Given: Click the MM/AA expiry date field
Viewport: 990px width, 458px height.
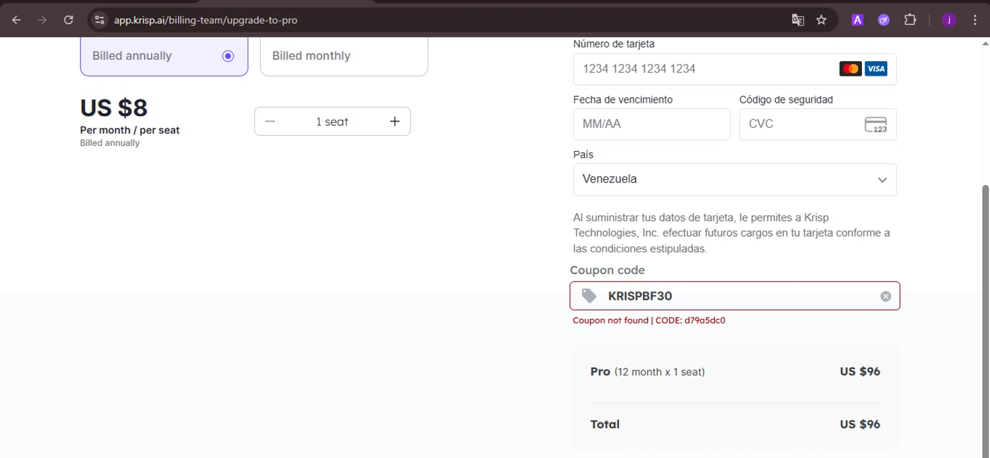Looking at the screenshot, I should pos(651,124).
